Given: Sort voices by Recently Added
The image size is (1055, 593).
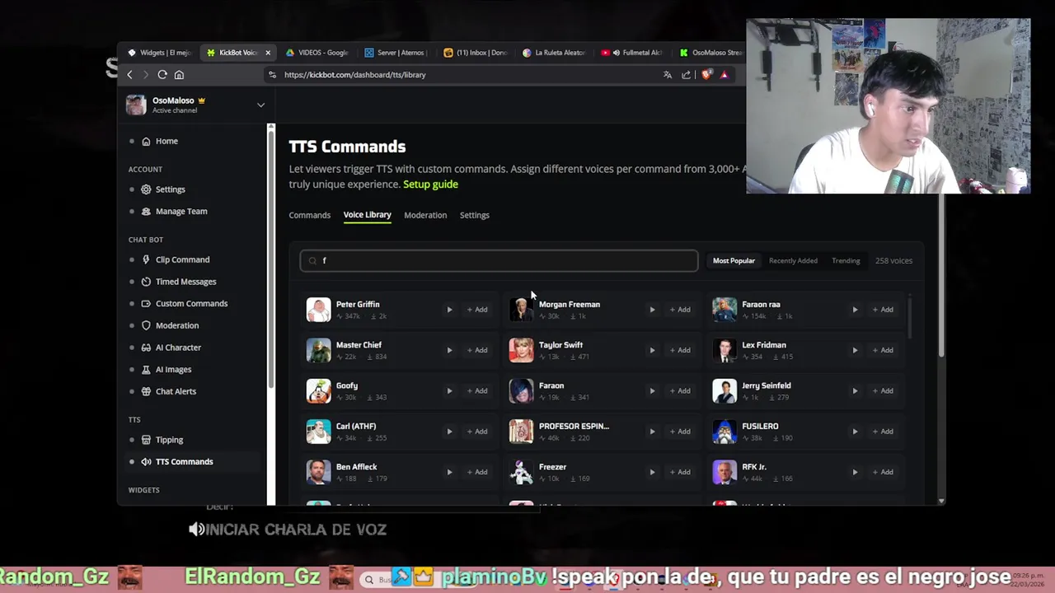Looking at the screenshot, I should pos(793,260).
